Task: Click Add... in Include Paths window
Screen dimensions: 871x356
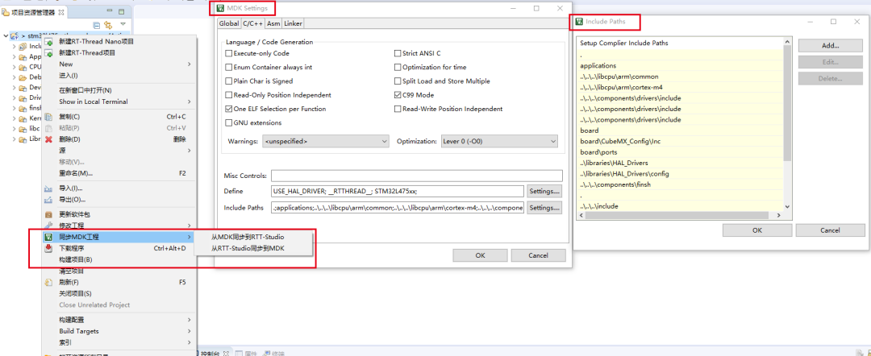Action: click(x=831, y=46)
